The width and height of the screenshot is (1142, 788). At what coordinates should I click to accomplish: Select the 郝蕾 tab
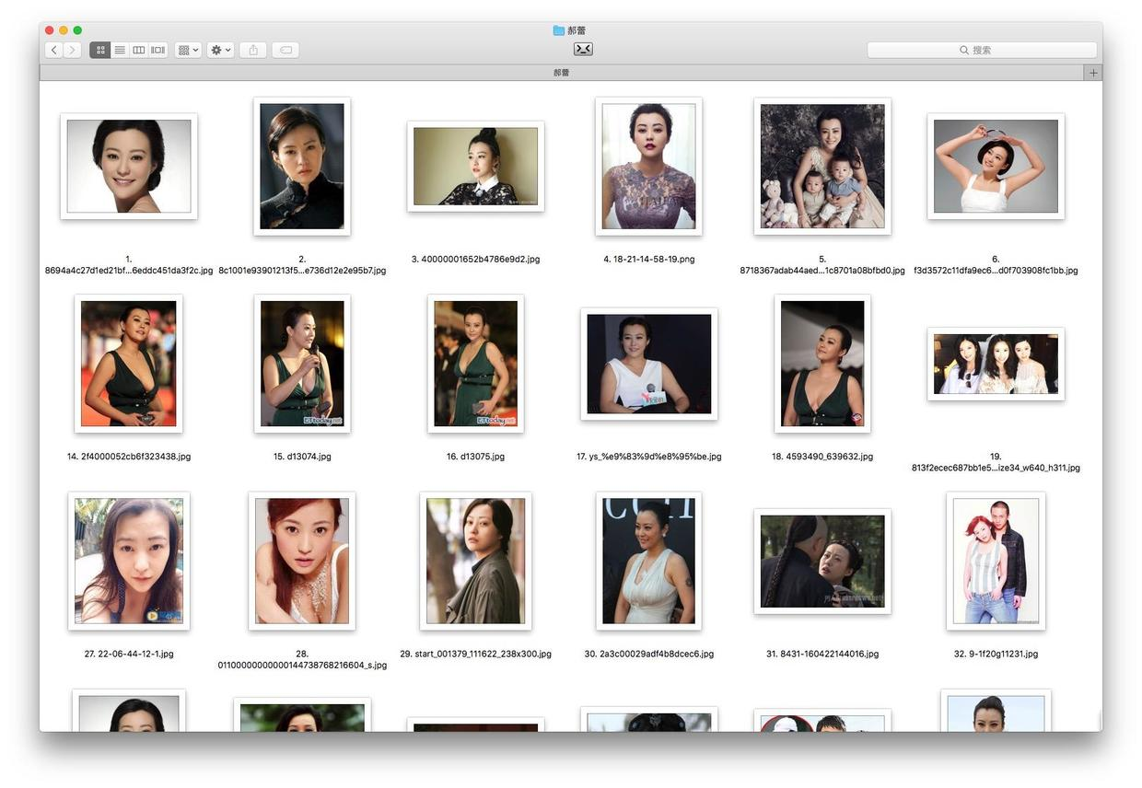click(x=561, y=73)
